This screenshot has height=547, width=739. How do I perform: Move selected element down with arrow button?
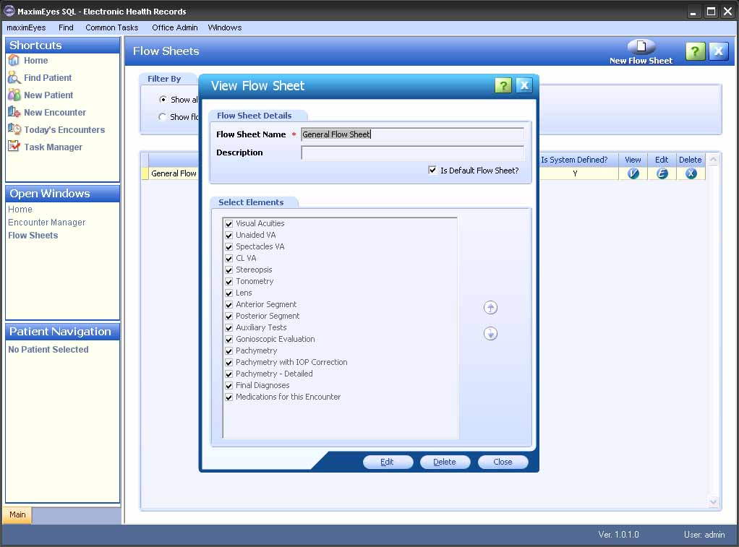click(x=491, y=334)
